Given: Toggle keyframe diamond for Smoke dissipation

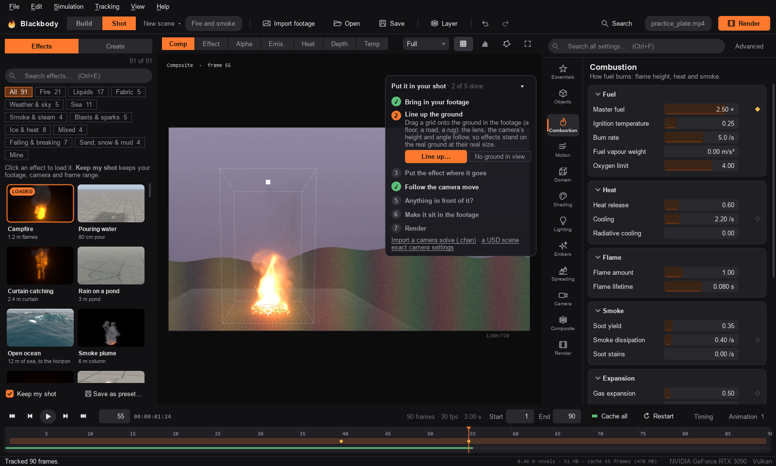Looking at the screenshot, I should tap(758, 340).
